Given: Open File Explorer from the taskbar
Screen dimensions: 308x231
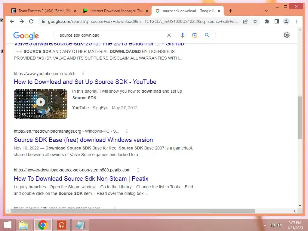Looking at the screenshot, I should [x=23, y=225].
